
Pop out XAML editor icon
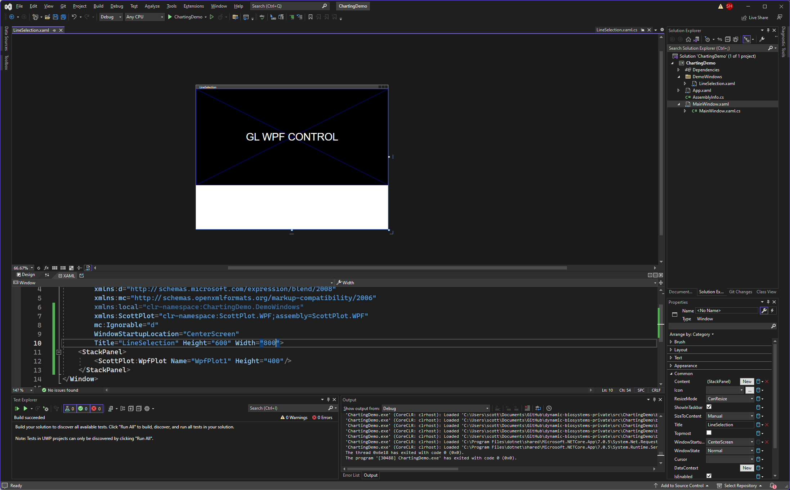pyautogui.click(x=82, y=276)
